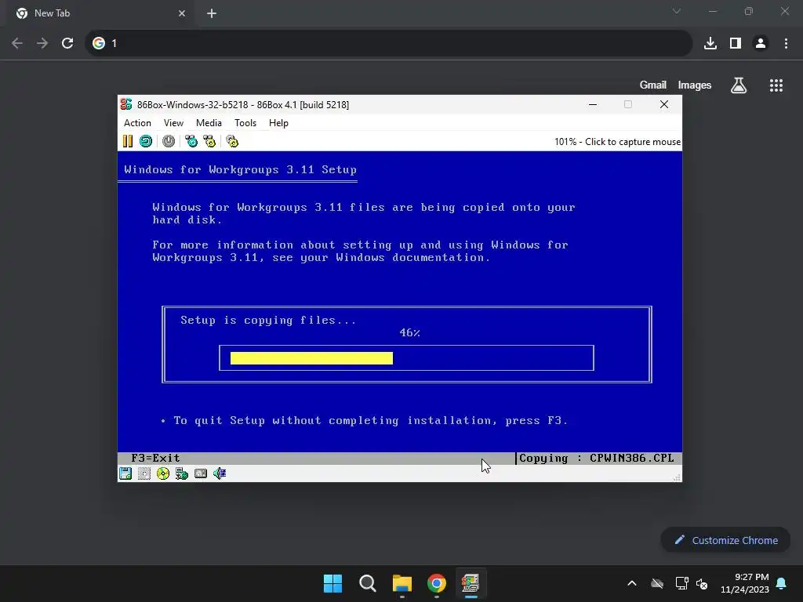This screenshot has height=602, width=803.
Task: Go back in Chrome
Action: (x=17, y=43)
